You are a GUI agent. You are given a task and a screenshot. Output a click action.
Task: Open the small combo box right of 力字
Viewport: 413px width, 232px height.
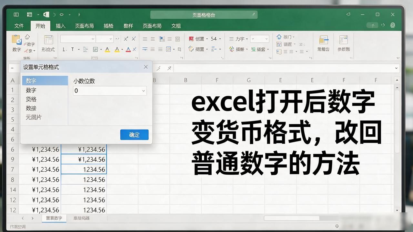260,39
